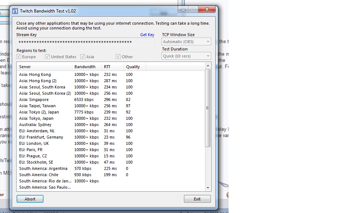Select the 'South America: Sao Paulo...' row
Screen dimensions: 348x213
click(111, 187)
